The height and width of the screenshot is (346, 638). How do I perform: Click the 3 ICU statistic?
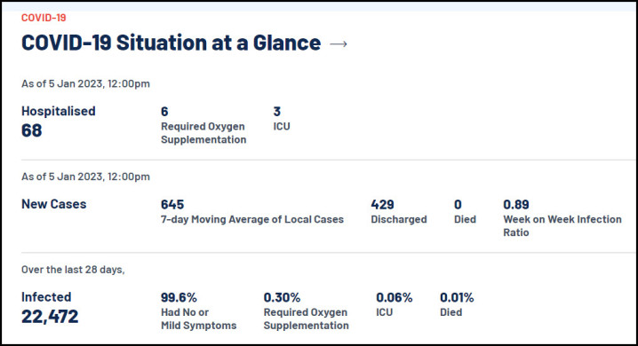pyautogui.click(x=282, y=119)
